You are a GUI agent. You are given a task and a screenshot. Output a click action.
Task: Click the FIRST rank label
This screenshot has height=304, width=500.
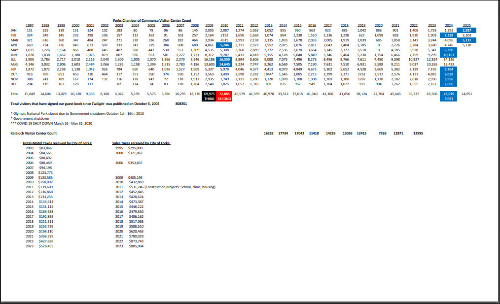(x=449, y=99)
